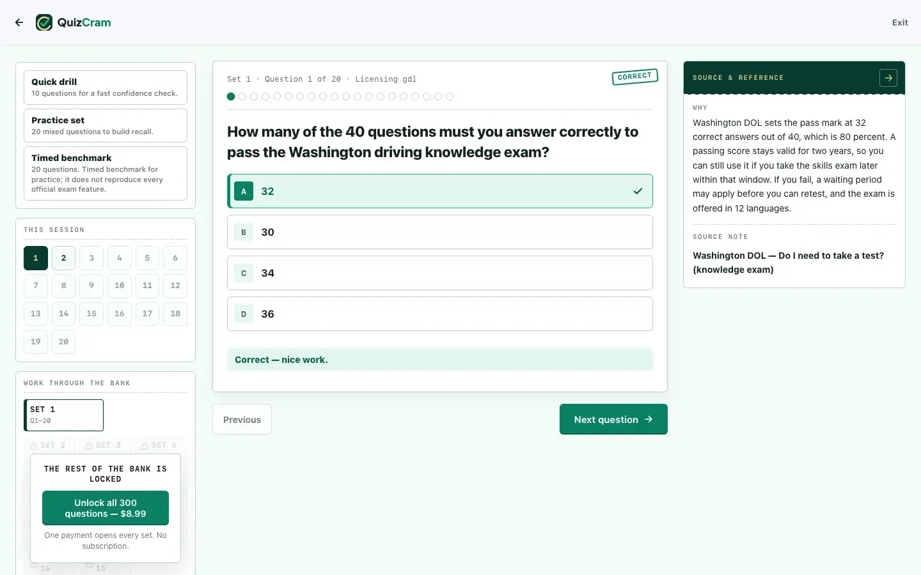Select answer A, 32
The image size is (921, 575).
tap(440, 191)
